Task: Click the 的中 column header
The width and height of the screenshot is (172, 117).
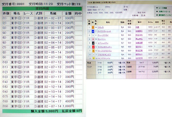Action: click(78, 13)
